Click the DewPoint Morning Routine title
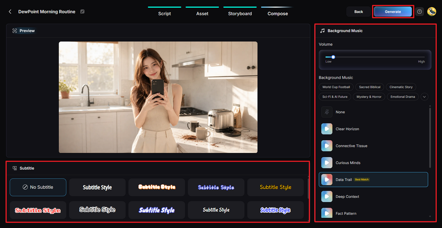Screen dimensions: 442x228 click(x=47, y=12)
